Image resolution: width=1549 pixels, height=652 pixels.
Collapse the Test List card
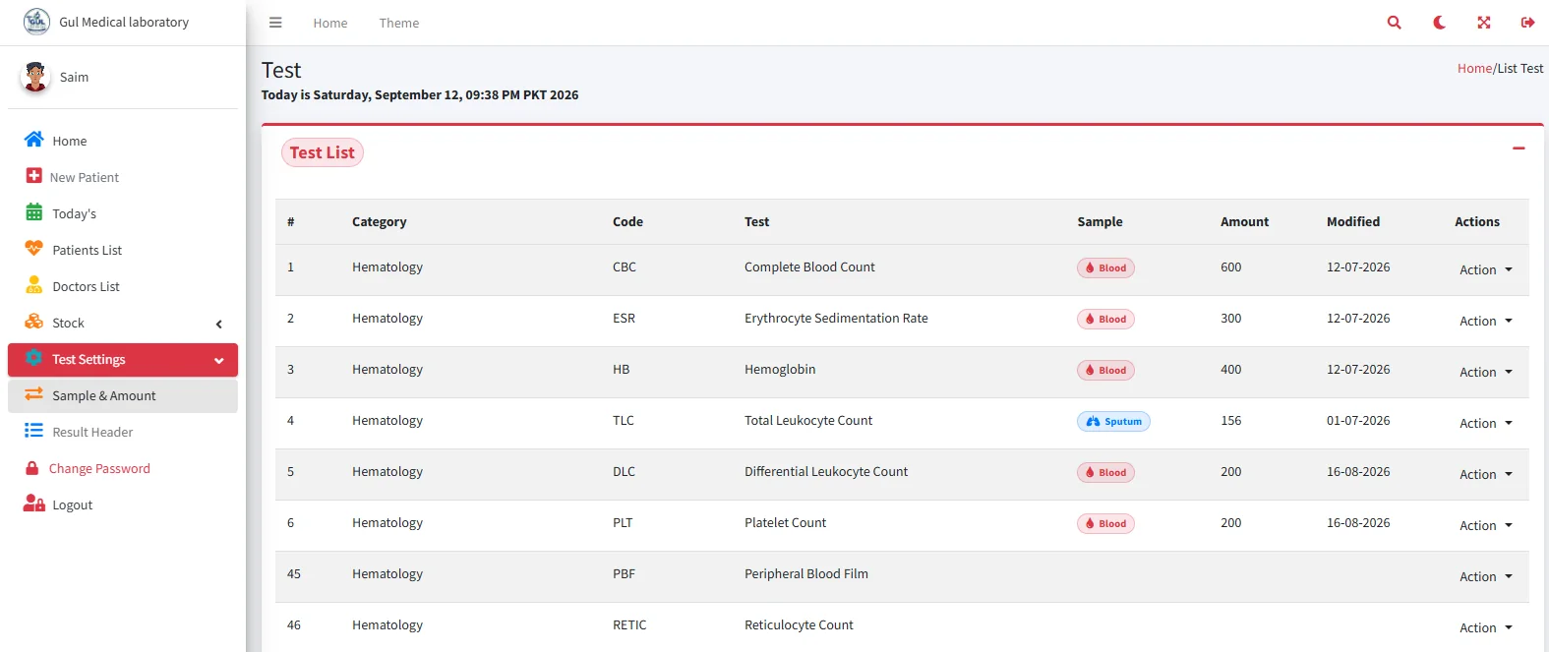[x=1519, y=148]
